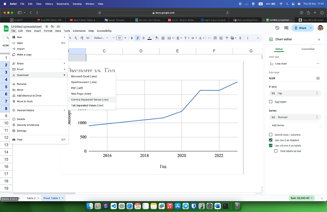This screenshot has width=327, height=212.
Task: Click the Safari sidebar toggle icon
Action: tap(20, 13)
